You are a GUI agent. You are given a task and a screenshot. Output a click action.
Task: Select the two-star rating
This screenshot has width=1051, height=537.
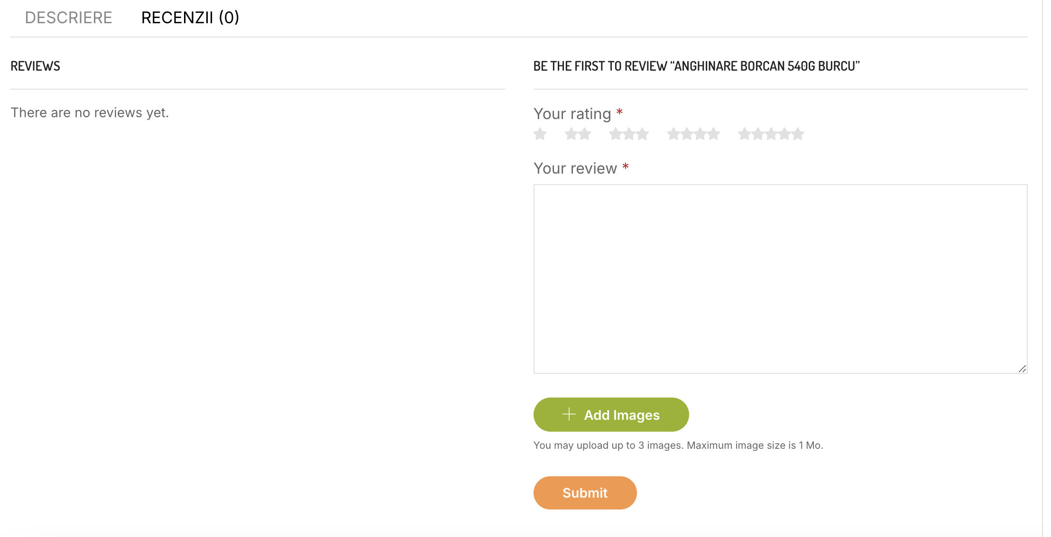point(578,134)
